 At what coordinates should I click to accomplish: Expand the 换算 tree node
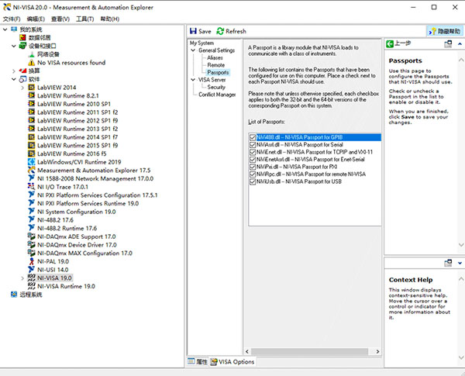tap(13, 71)
